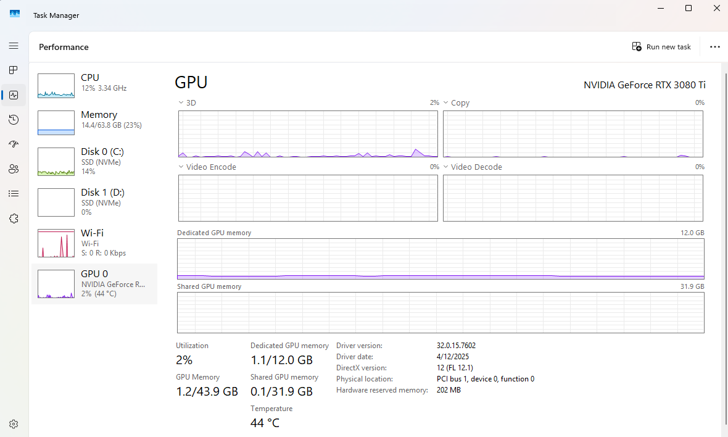Select the Memory performance entry
Viewport: 728px width, 437px height.
click(94, 123)
